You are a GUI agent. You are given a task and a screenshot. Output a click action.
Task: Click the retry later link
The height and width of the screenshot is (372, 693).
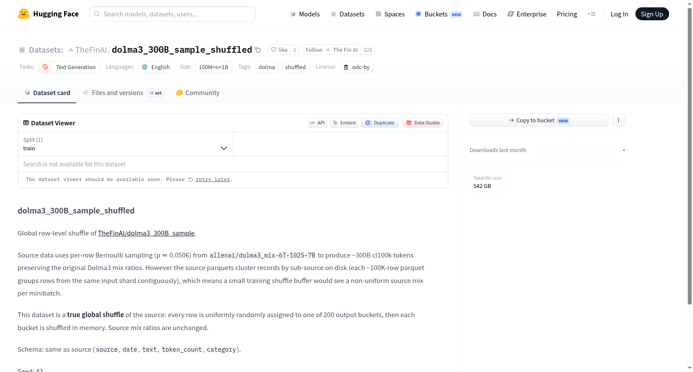click(x=213, y=180)
